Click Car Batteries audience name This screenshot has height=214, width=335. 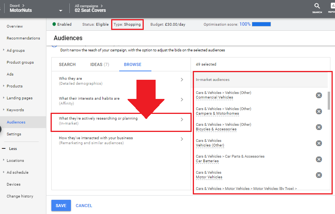click(x=207, y=161)
